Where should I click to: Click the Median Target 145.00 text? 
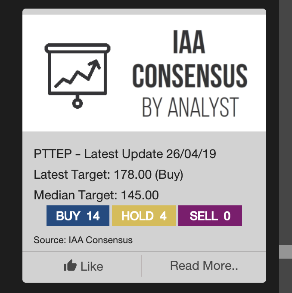pyautogui.click(x=96, y=195)
